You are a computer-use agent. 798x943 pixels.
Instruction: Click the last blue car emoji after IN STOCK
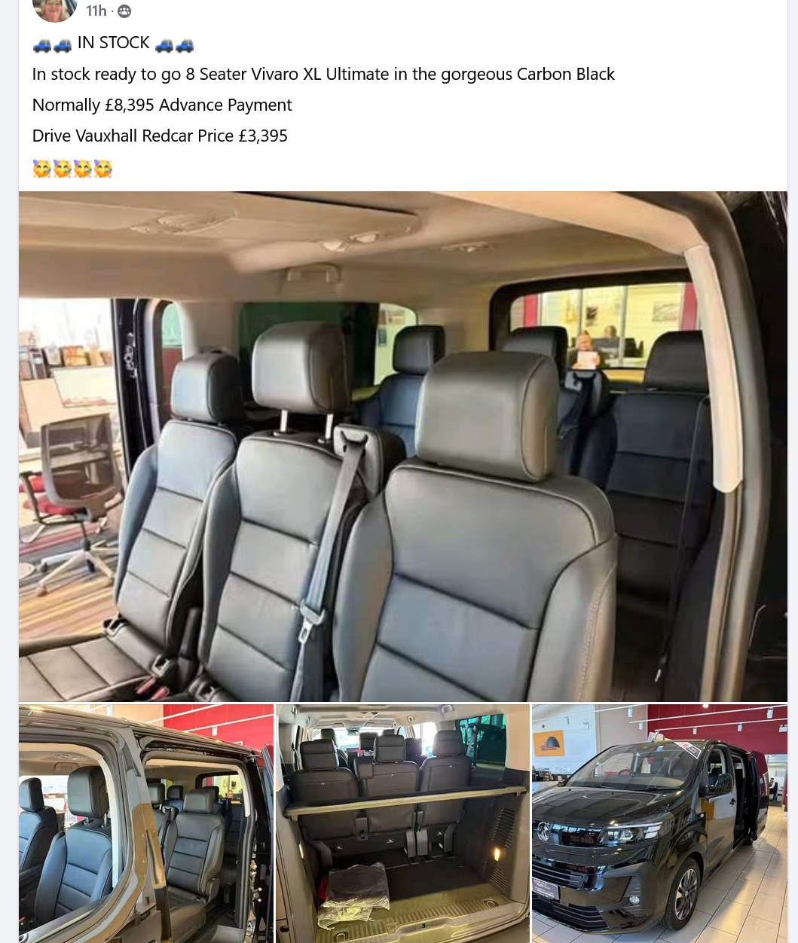point(185,45)
